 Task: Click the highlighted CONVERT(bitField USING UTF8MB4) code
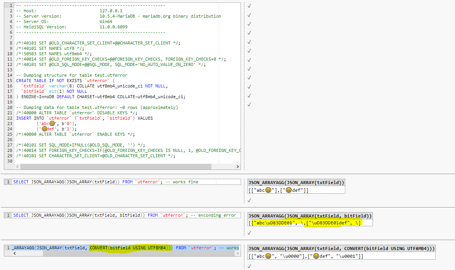[130, 248]
